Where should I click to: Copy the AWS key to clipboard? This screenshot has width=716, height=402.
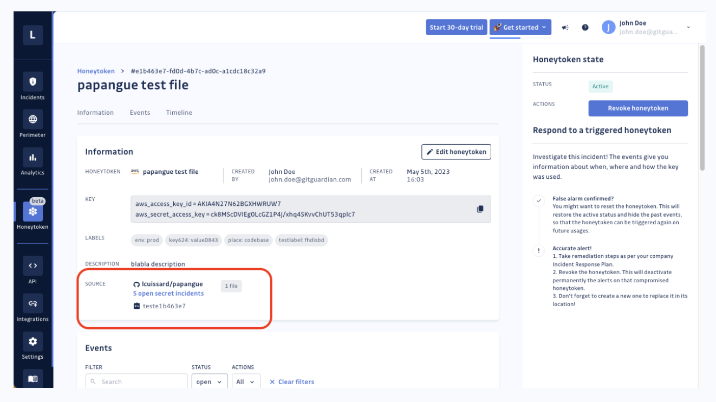click(x=480, y=209)
